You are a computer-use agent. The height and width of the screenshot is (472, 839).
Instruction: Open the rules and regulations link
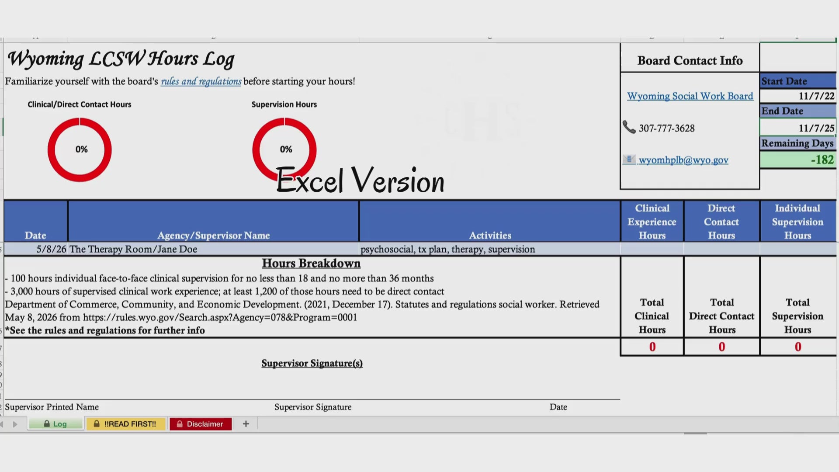point(201,81)
